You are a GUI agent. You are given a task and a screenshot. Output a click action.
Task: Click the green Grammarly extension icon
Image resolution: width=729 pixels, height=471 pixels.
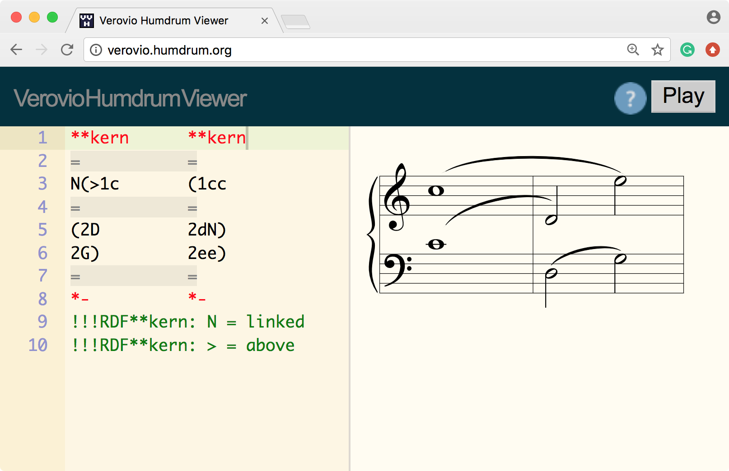pos(687,50)
